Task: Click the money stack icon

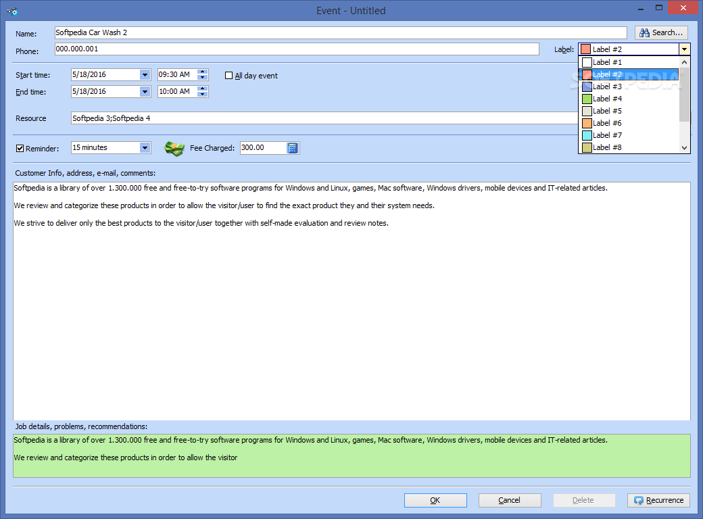Action: [x=174, y=149]
